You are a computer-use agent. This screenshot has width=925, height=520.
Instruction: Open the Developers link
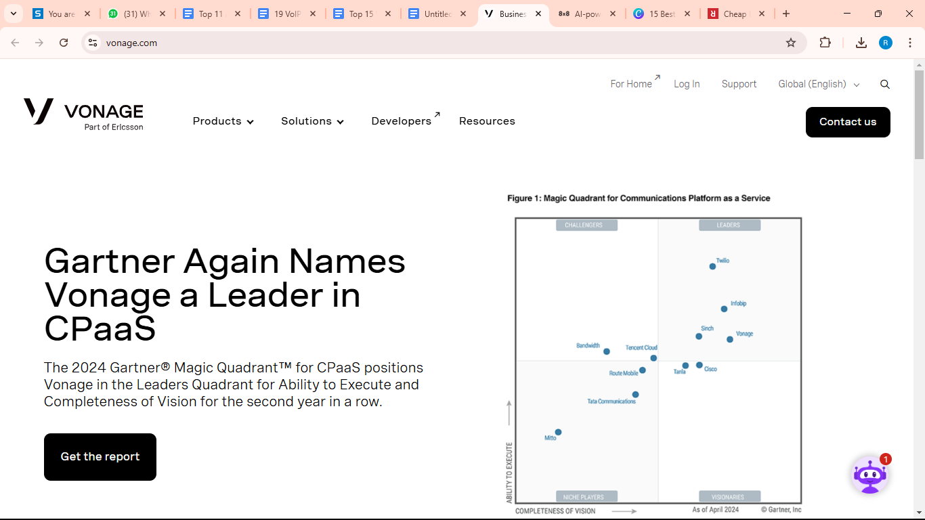(x=405, y=120)
